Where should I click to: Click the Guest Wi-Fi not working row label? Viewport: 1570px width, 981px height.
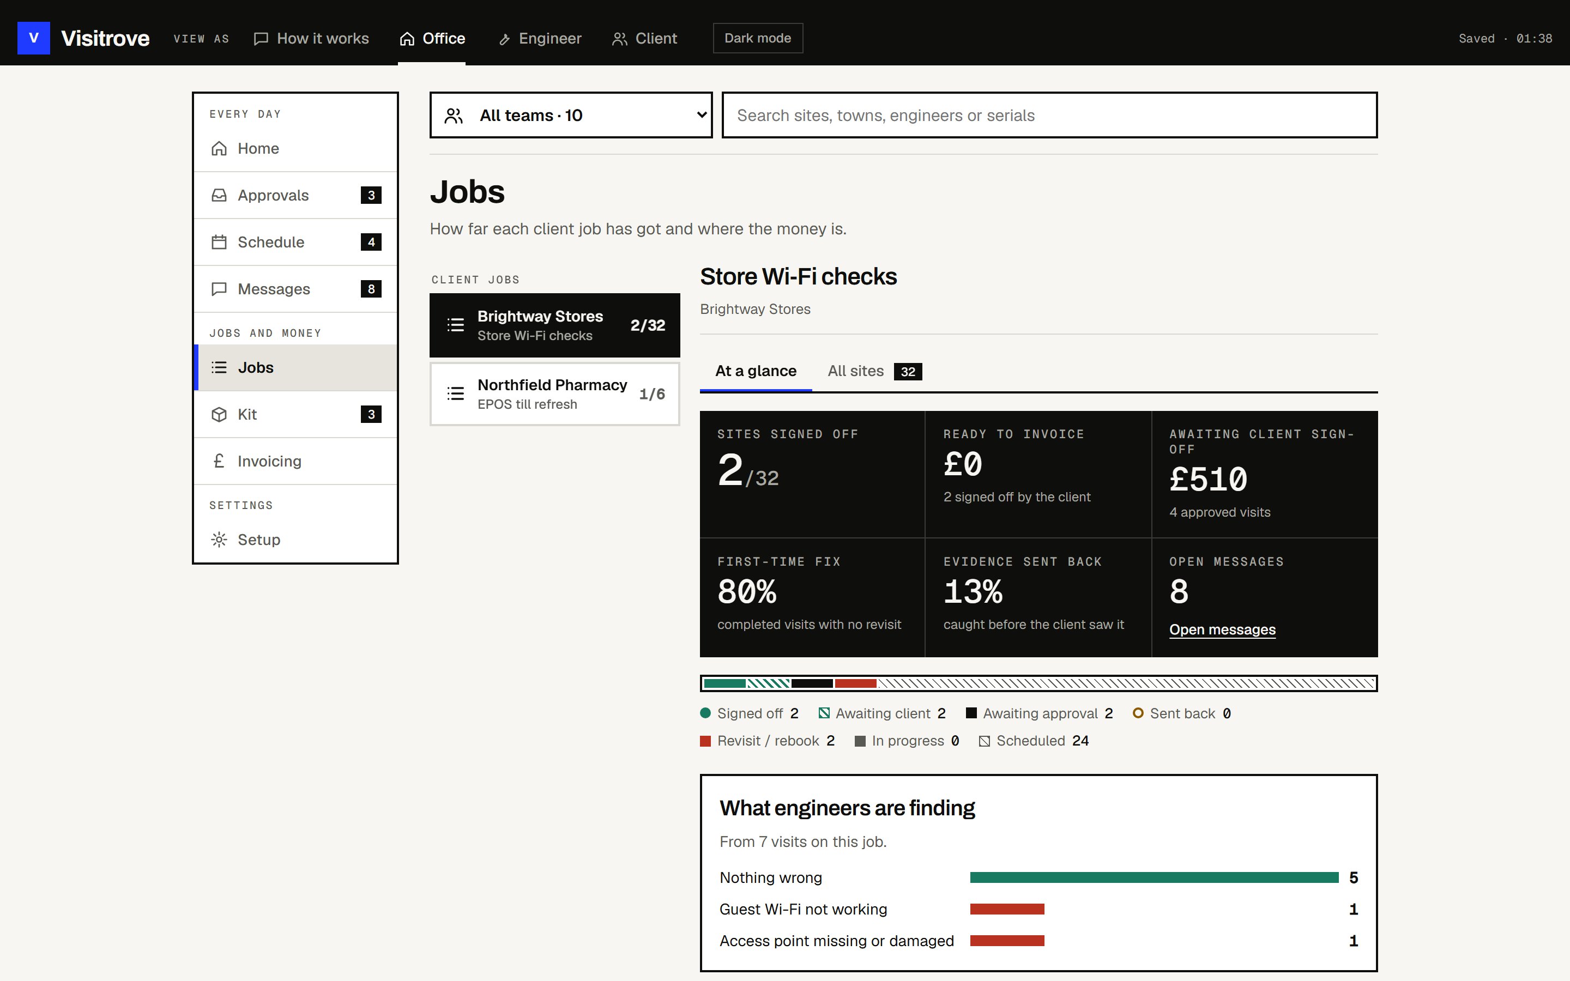803,909
